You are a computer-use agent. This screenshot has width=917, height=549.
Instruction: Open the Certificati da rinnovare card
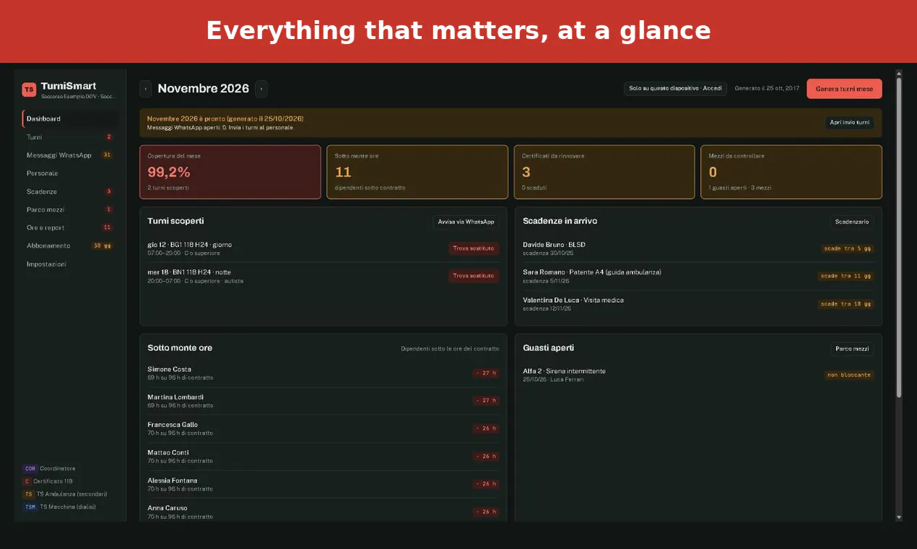604,172
